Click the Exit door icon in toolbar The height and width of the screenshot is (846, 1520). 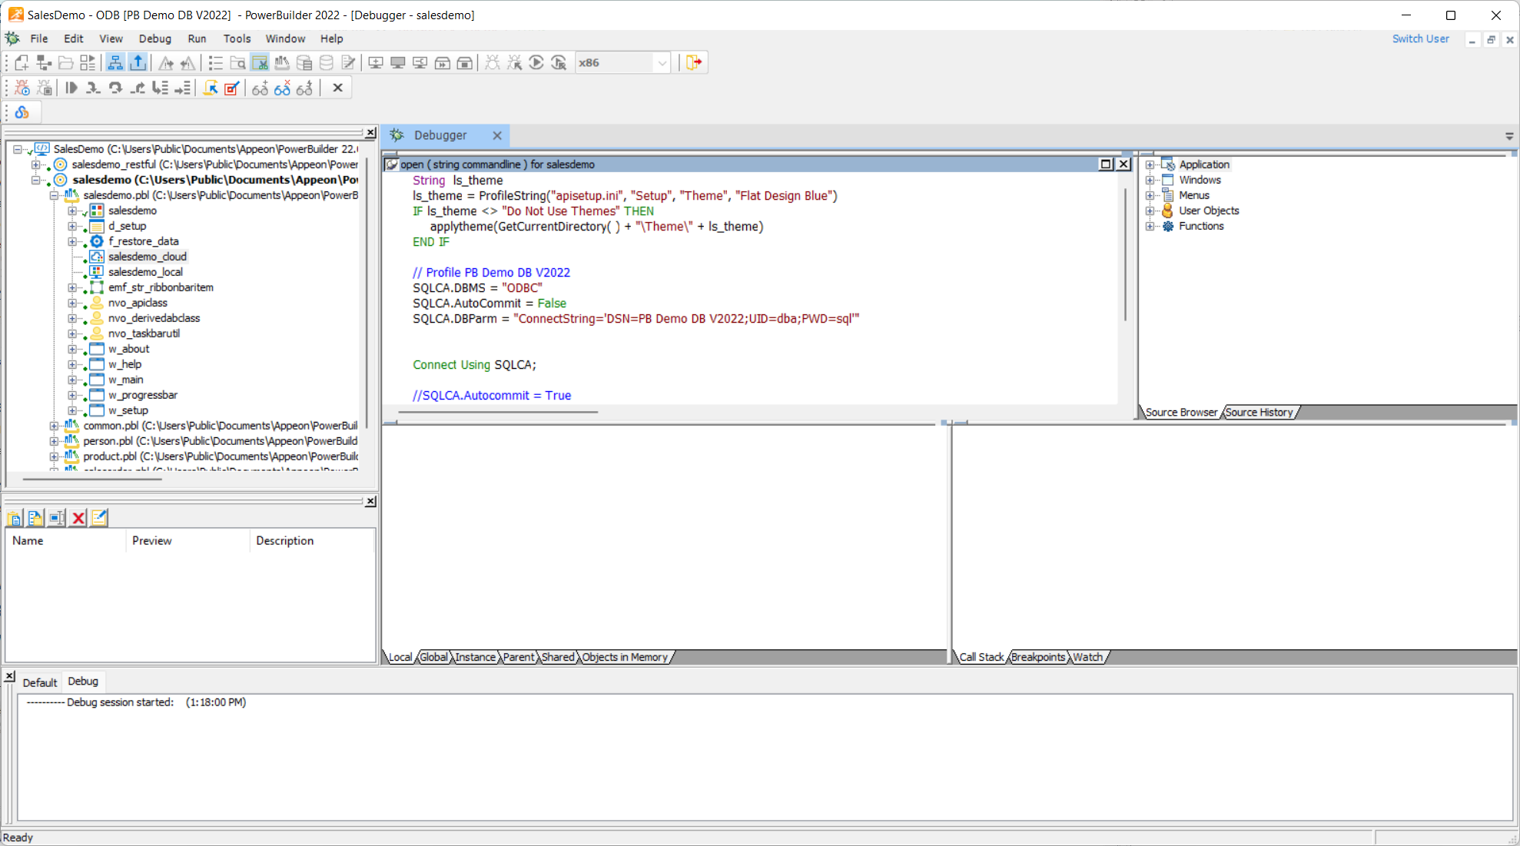694,63
